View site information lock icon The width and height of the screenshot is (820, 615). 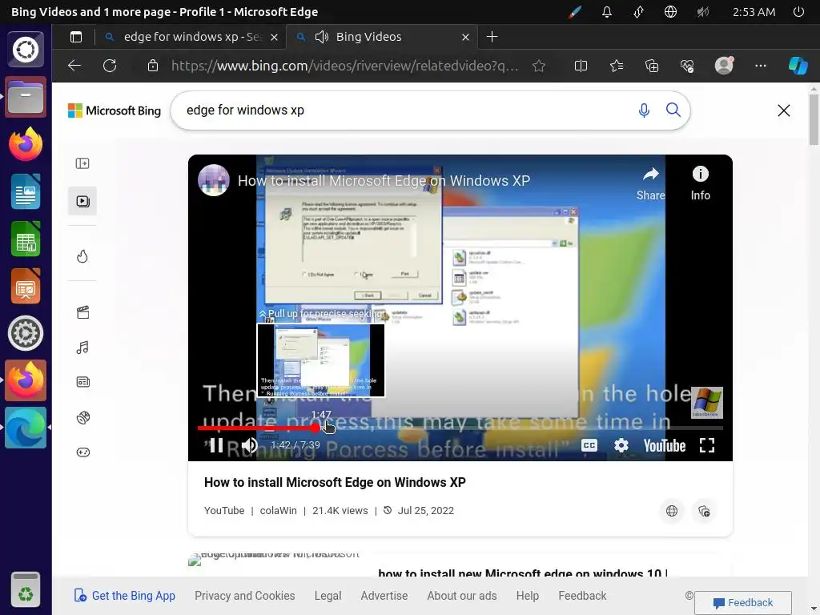152,66
